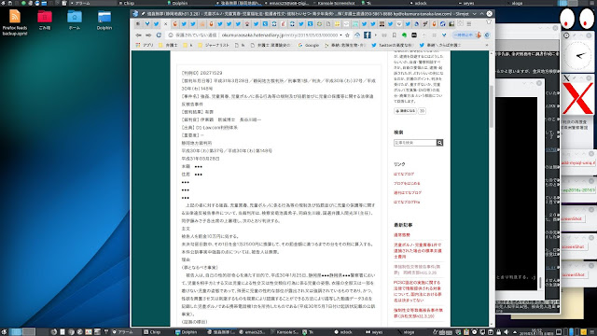597x336 pixels.
Task: Open the はてなブログ sidebar link
Action: pyautogui.click(x=404, y=175)
